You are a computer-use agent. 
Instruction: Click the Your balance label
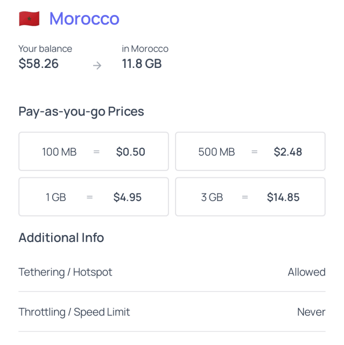pos(45,49)
